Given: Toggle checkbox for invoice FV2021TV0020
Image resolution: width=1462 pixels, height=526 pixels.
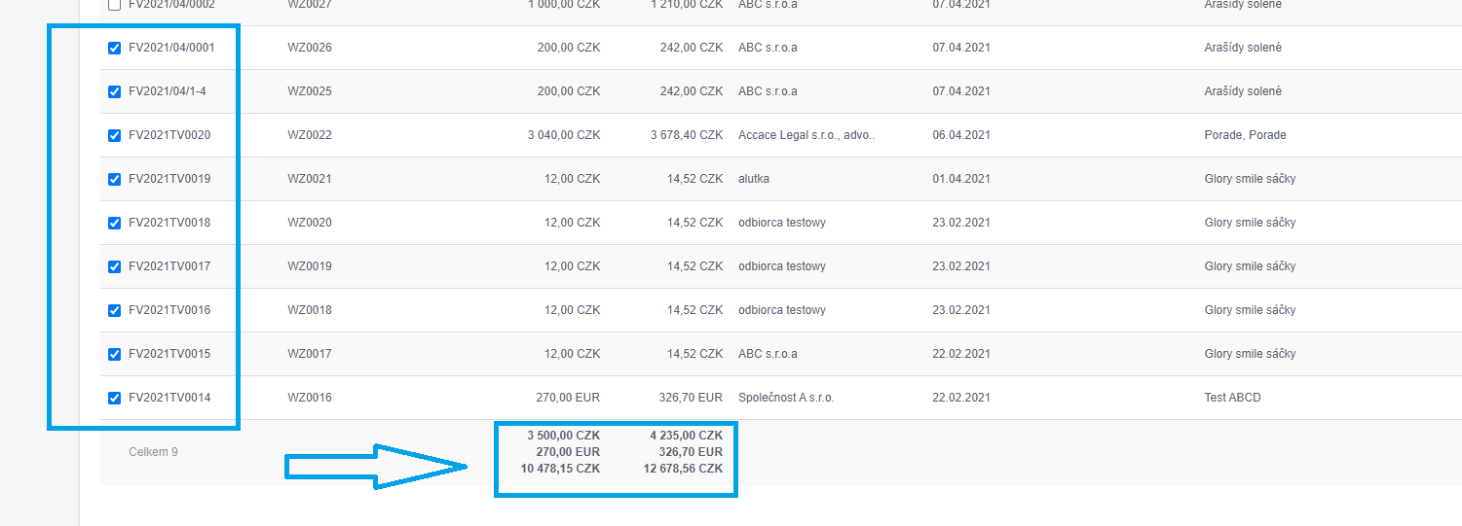Looking at the screenshot, I should tap(115, 136).
